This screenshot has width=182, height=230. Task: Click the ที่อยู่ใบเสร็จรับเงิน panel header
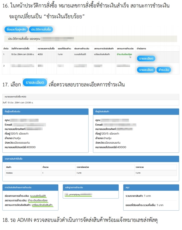45,111
